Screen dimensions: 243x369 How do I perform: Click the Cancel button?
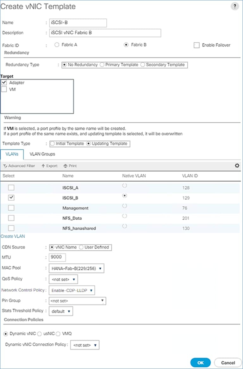click(228, 363)
